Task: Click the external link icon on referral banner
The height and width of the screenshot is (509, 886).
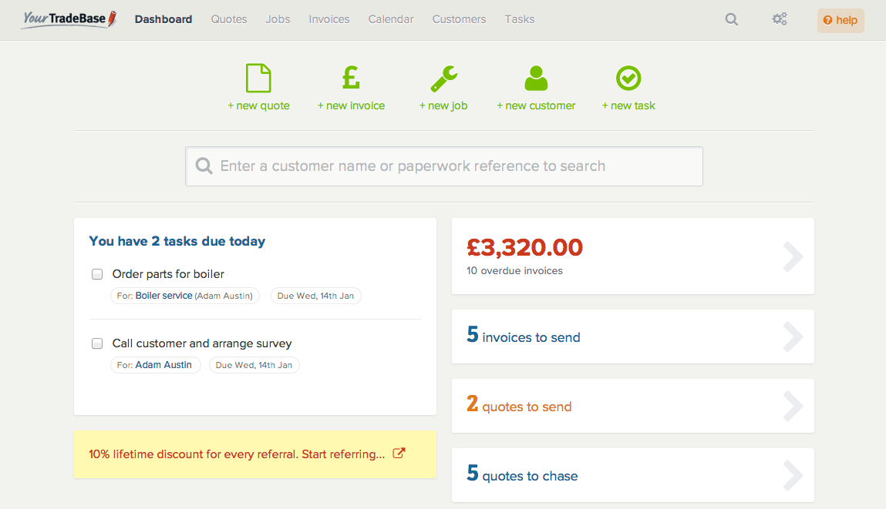Action: (399, 454)
